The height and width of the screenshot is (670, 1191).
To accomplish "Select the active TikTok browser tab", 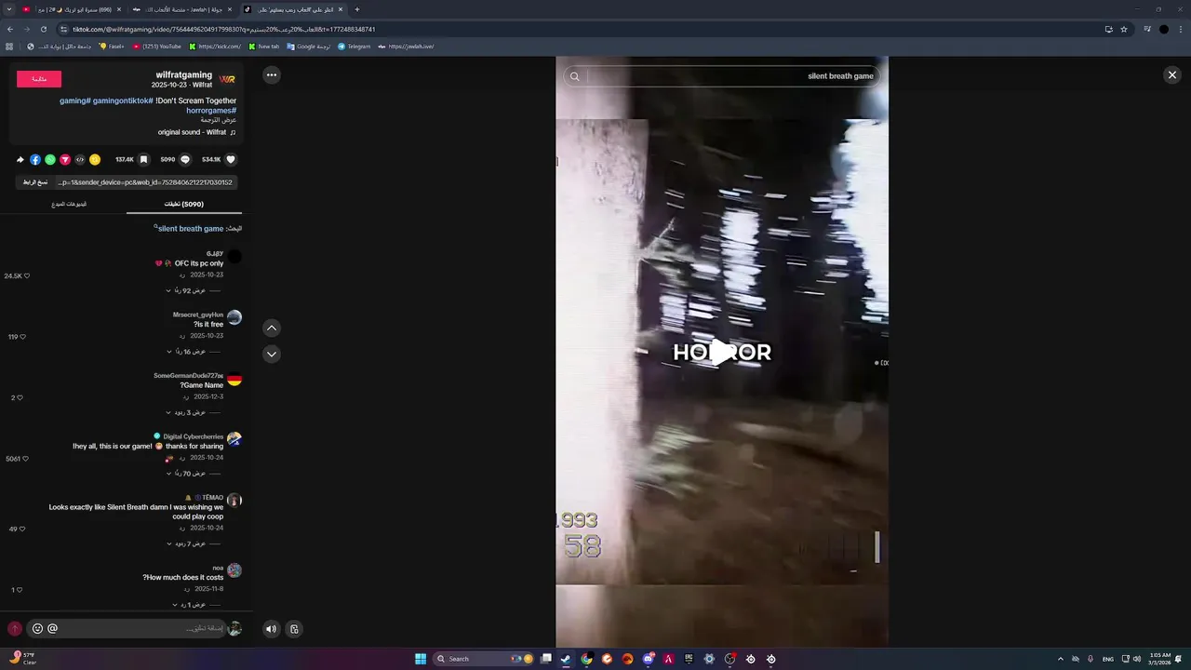I will tap(293, 9).
